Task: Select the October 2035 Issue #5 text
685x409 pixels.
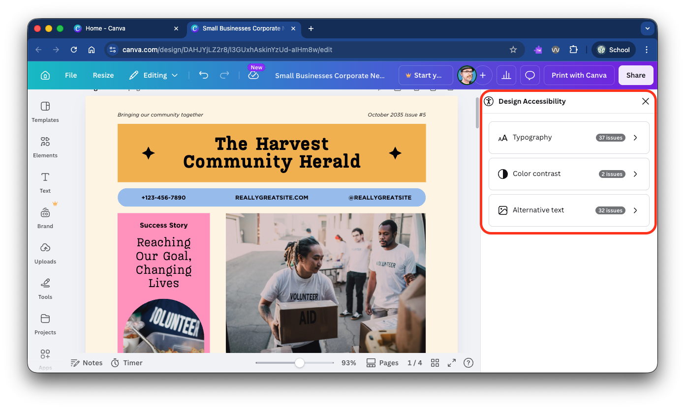Action: pyautogui.click(x=397, y=115)
